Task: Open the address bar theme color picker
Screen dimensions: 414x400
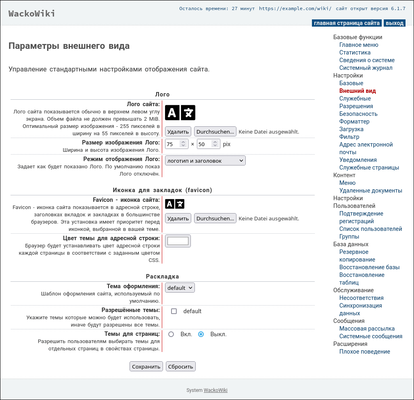Action: click(x=178, y=241)
